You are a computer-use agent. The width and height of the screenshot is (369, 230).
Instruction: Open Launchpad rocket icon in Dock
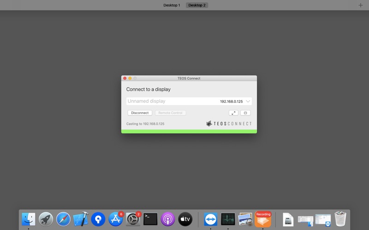pyautogui.click(x=46, y=219)
